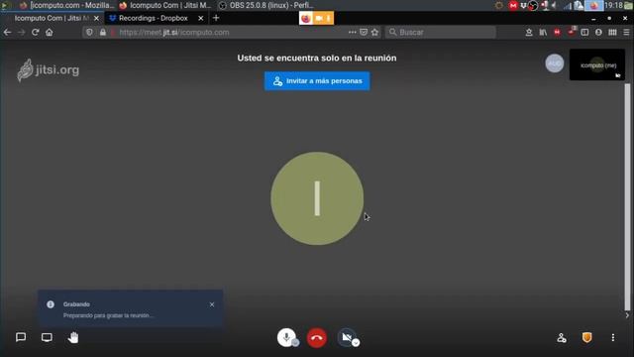Open Firefox library icon

click(x=543, y=33)
